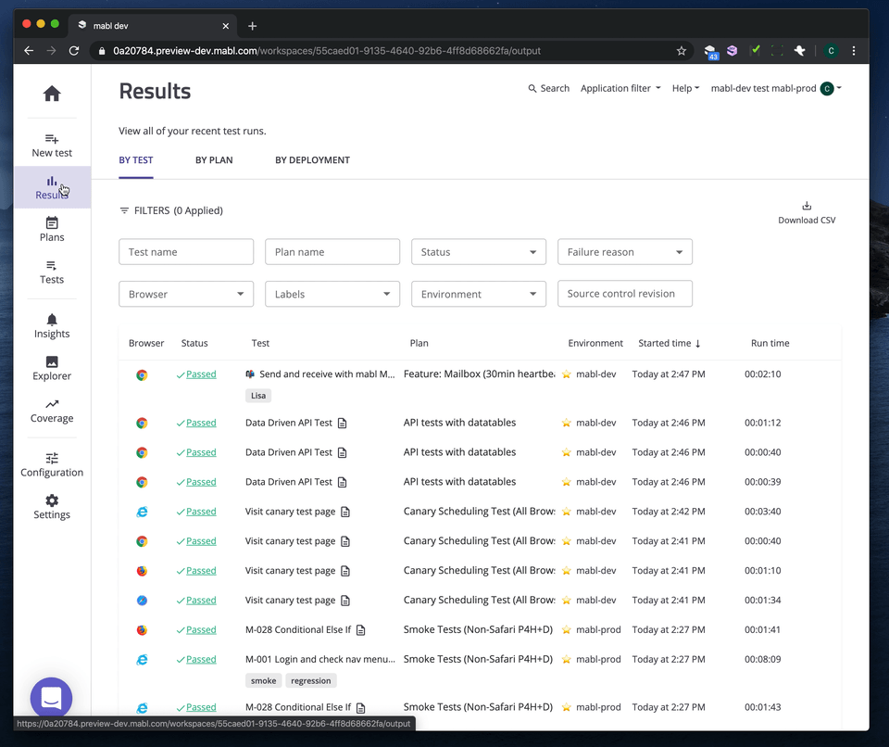Open the mabl-dev test mabl-prod account menu
889x747 pixels.
776,89
